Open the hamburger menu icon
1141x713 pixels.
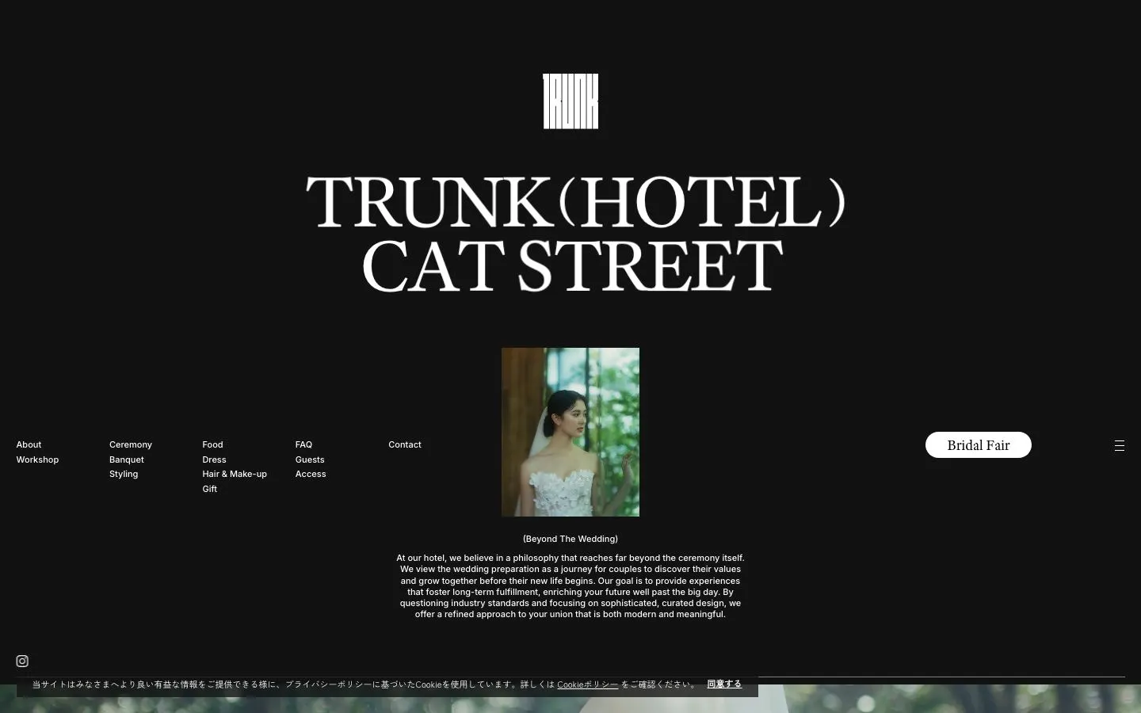(x=1119, y=446)
